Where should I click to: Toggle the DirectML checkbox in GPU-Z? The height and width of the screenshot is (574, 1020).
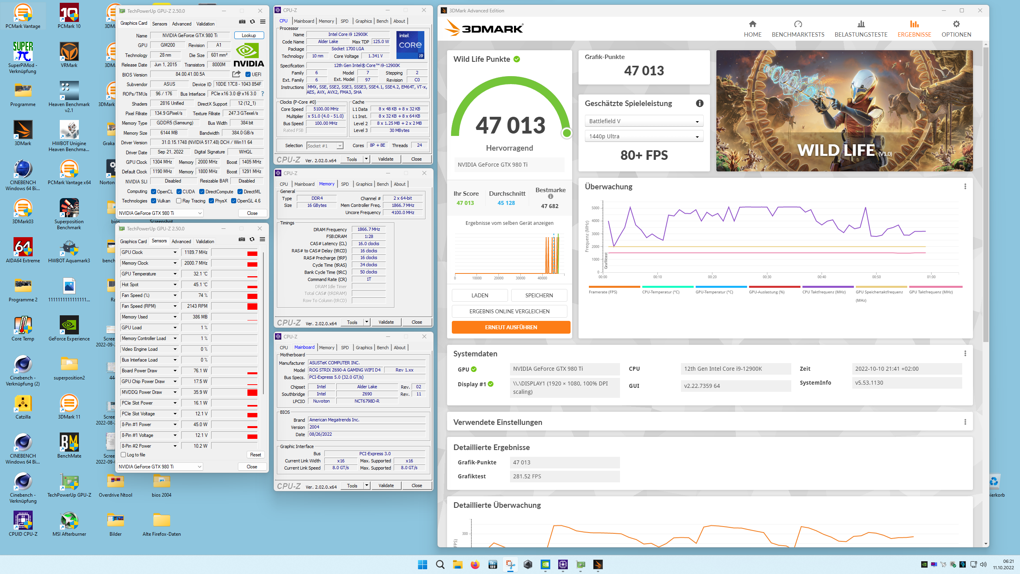click(x=240, y=192)
